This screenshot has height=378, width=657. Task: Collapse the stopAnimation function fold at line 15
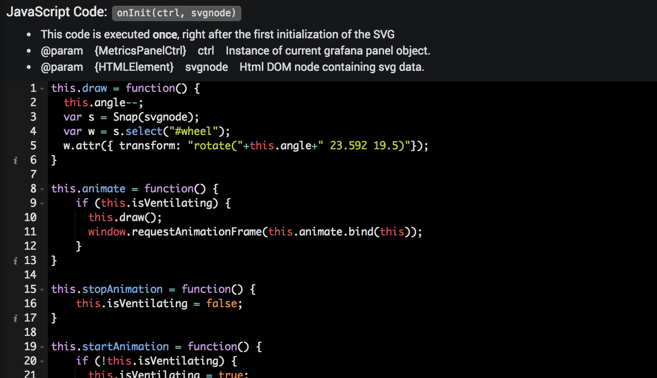42,289
